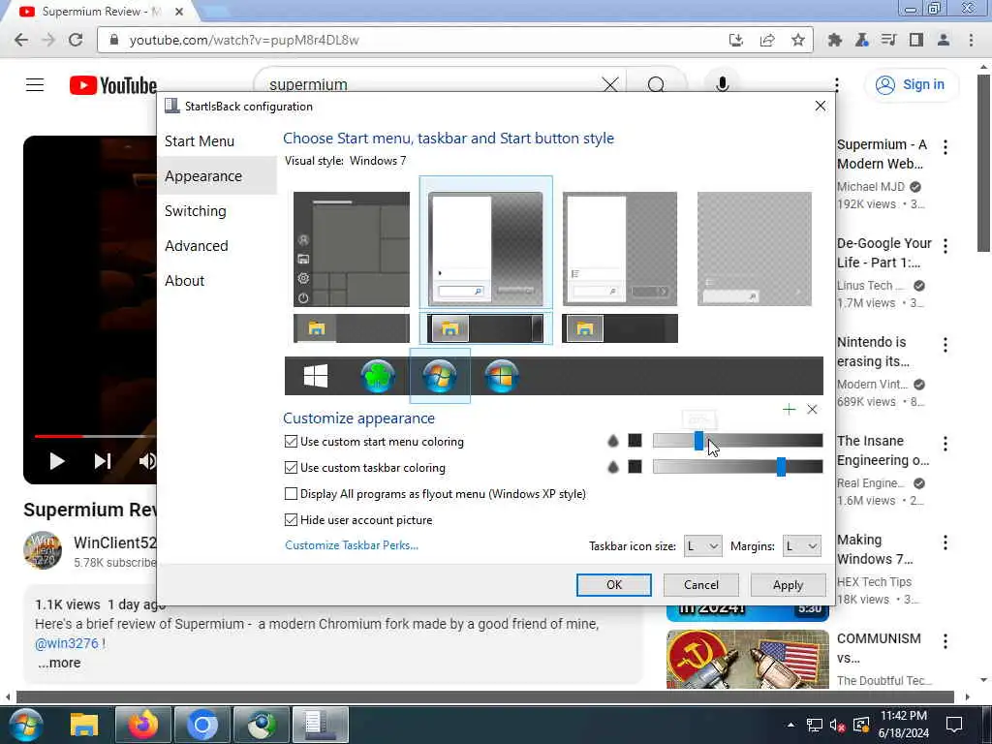Pick the glossy Windows Vista-style start orb
This screenshot has width=992, height=744.
coord(502,376)
